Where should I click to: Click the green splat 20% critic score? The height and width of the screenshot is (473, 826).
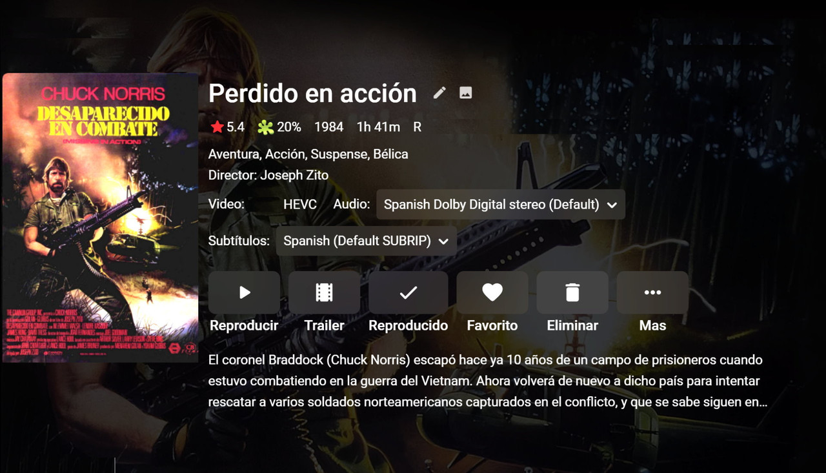(x=279, y=127)
